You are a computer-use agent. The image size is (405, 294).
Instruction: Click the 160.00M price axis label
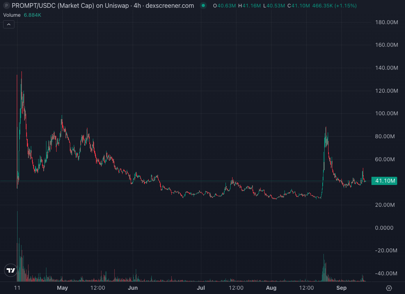tap(386, 45)
